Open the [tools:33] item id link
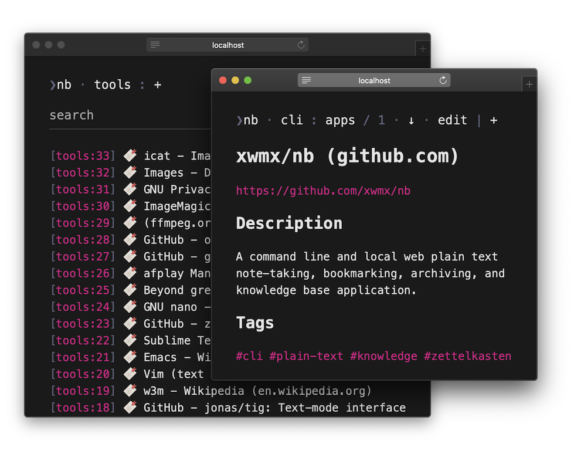 point(83,155)
